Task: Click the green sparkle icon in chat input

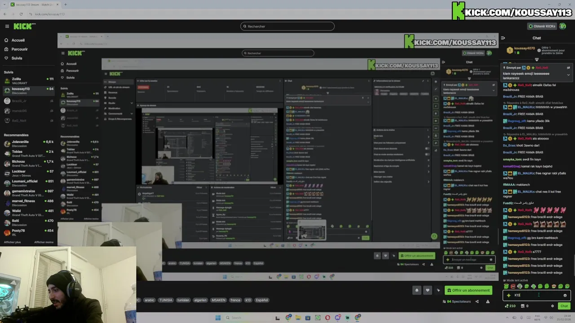Action: (x=509, y=295)
